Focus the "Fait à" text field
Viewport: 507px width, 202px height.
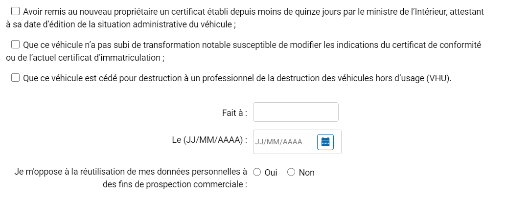point(296,112)
